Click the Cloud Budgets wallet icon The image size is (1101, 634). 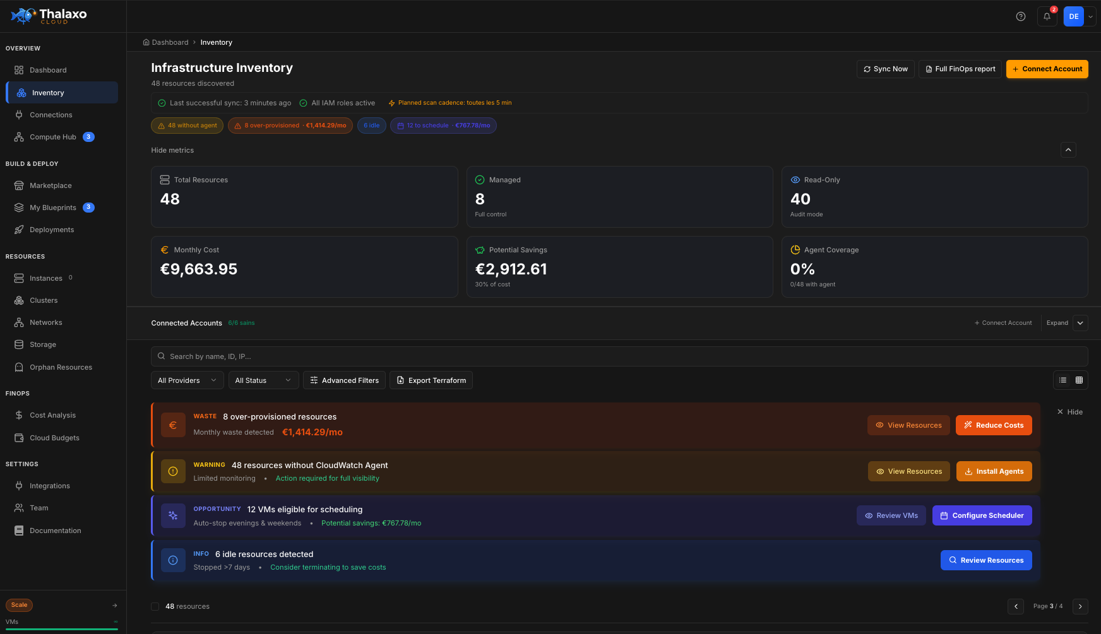click(x=19, y=438)
